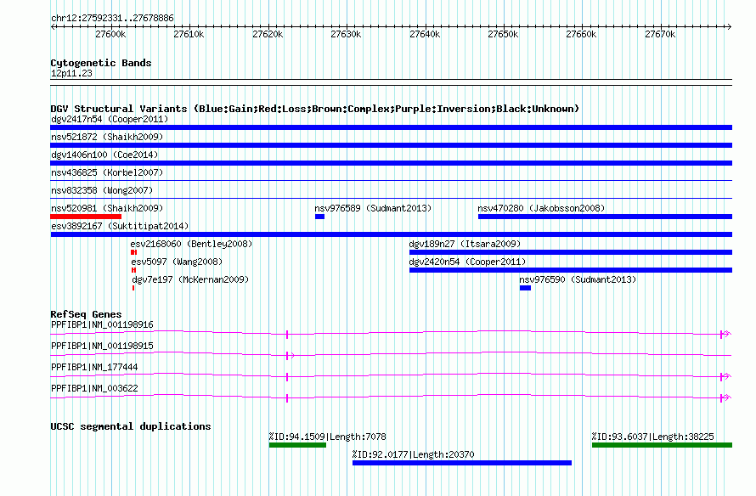
Task: Click the nsv832358 (Wong2007) variant label
Action: (102, 190)
